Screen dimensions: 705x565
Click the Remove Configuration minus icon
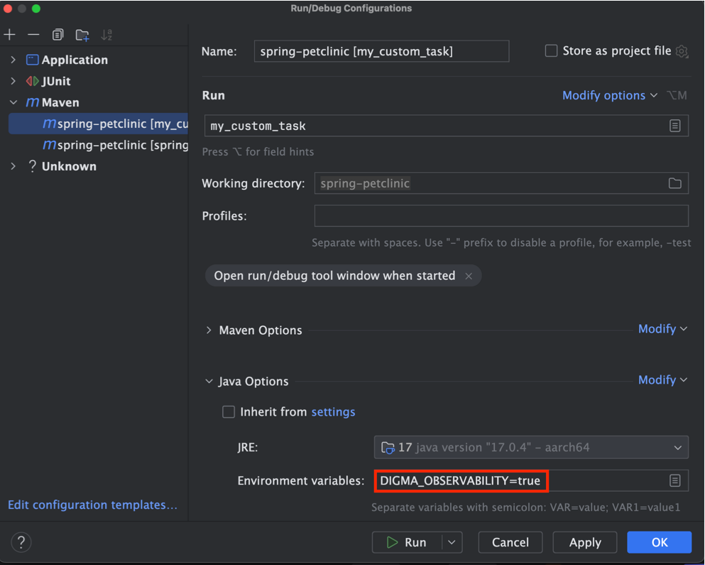pyautogui.click(x=33, y=35)
